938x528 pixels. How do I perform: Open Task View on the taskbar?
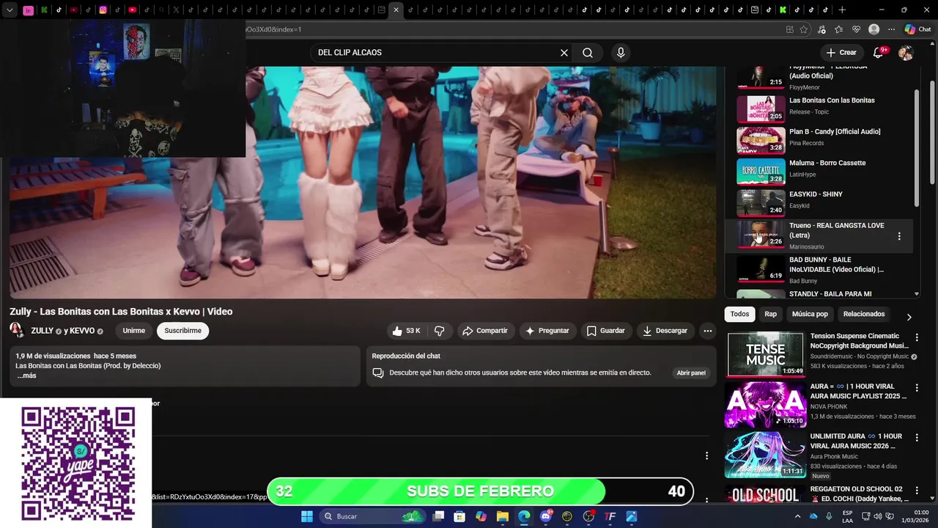point(438,516)
